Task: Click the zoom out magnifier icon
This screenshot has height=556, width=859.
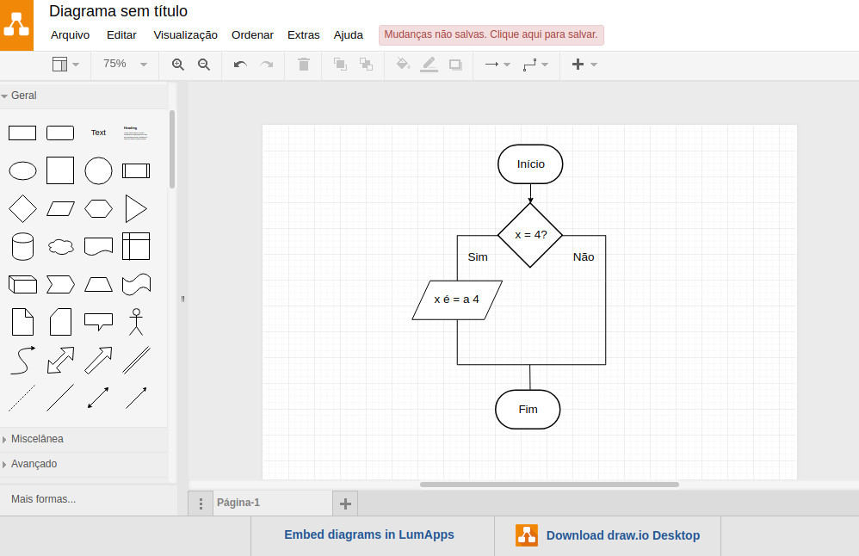Action: coord(204,65)
